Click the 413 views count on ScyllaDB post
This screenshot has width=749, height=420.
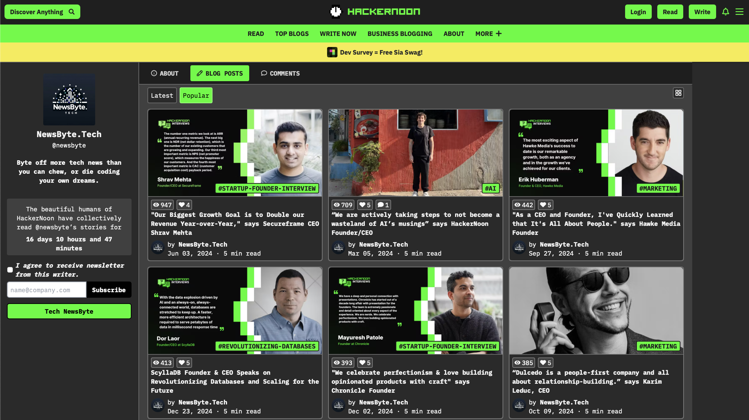(162, 363)
